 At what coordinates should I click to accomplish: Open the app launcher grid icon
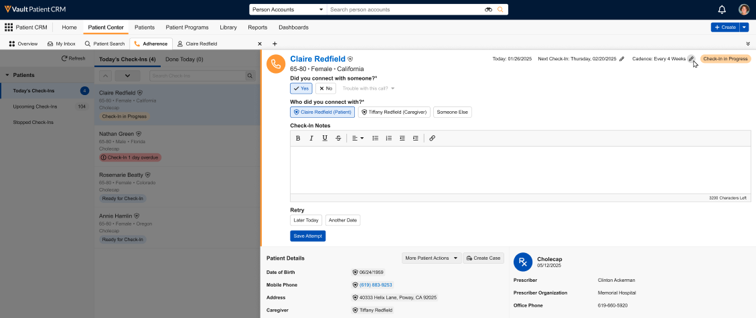[9, 27]
